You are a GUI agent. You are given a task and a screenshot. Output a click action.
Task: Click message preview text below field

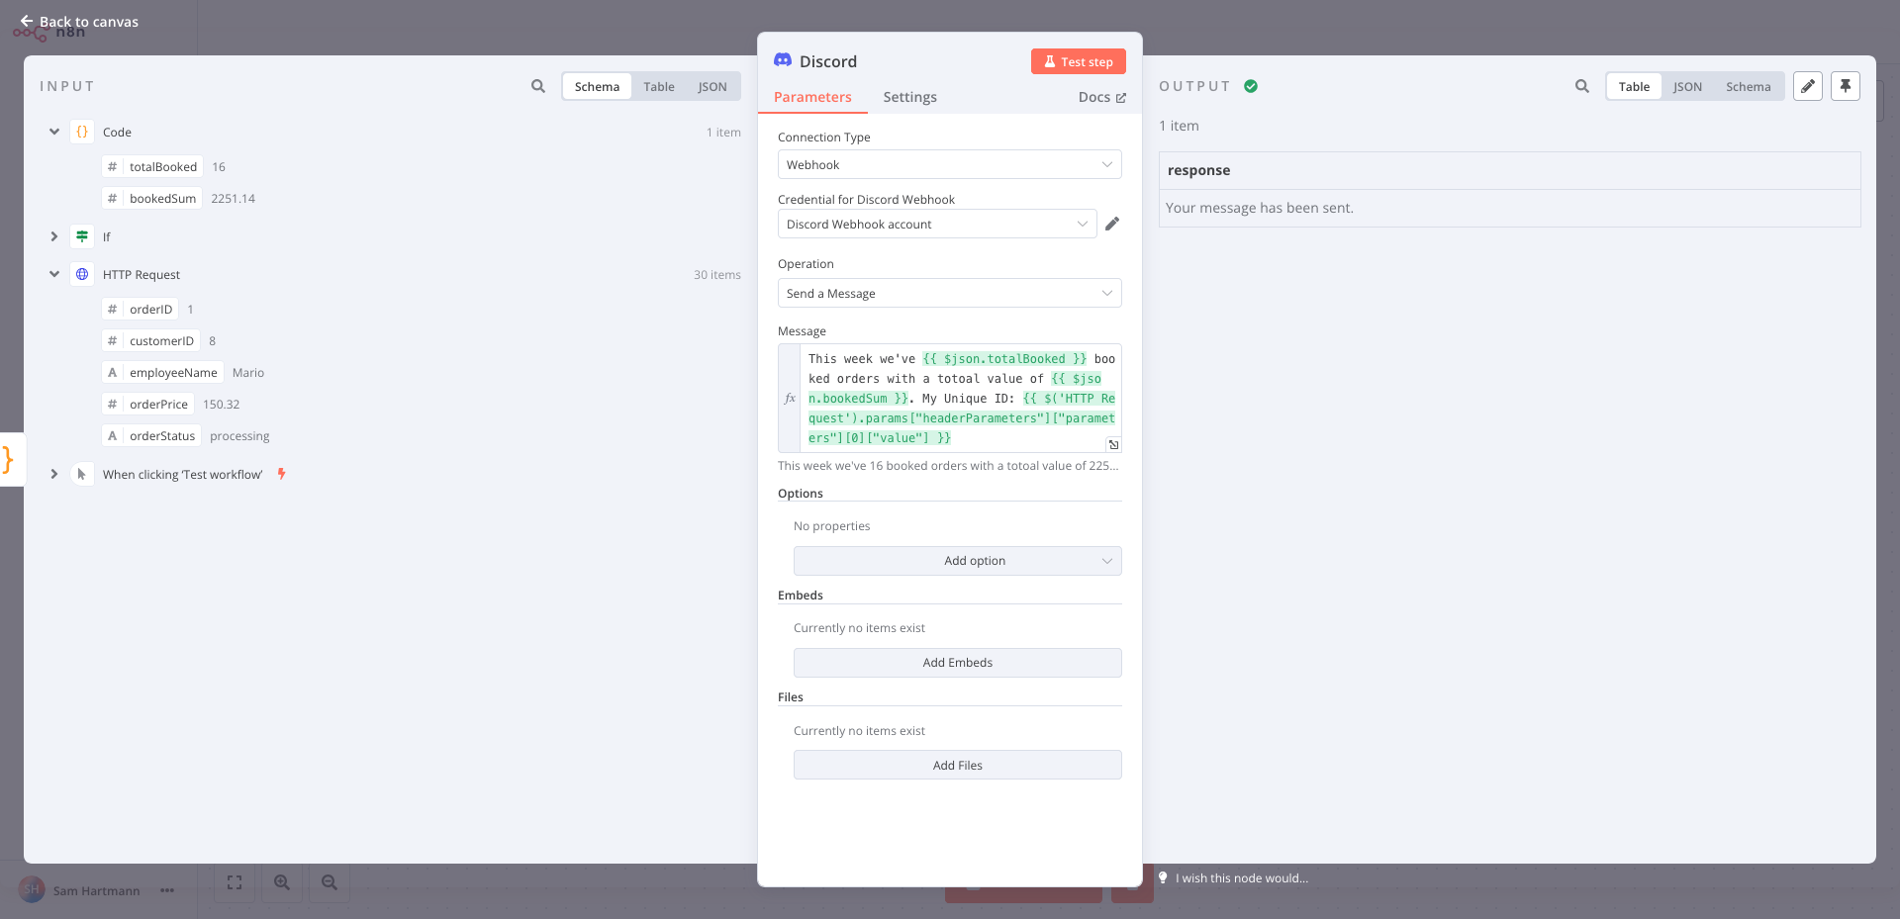click(948, 465)
